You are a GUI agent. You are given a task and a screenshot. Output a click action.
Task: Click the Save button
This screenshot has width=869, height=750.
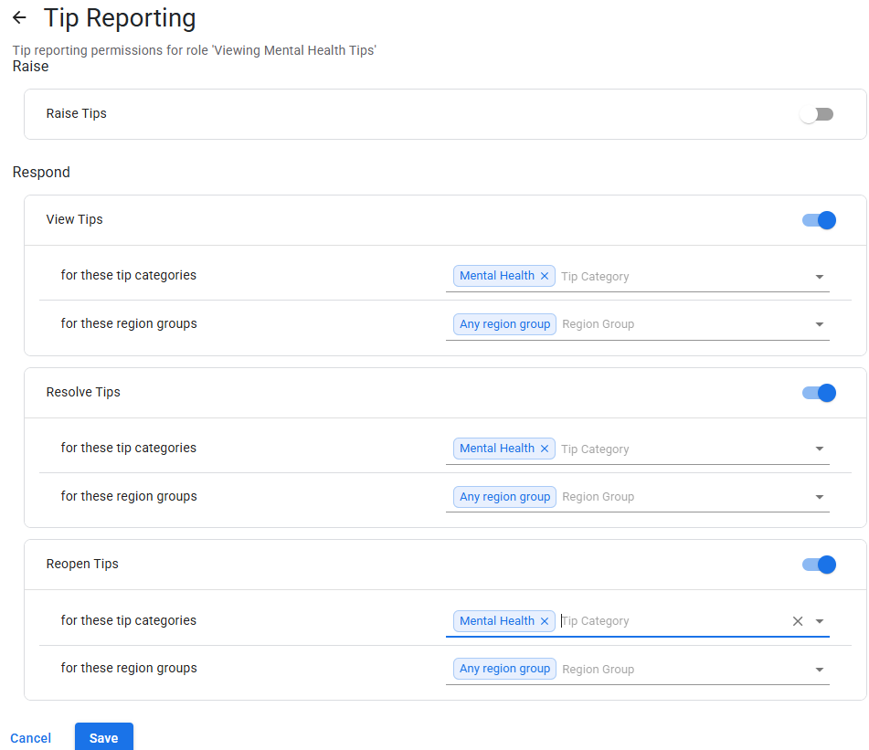pos(103,738)
